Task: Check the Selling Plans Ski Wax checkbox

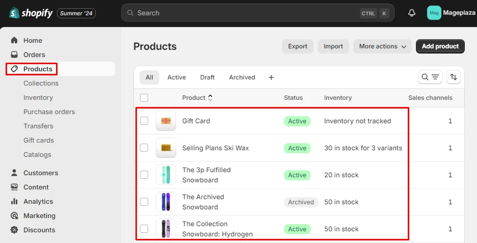Action: (x=144, y=148)
